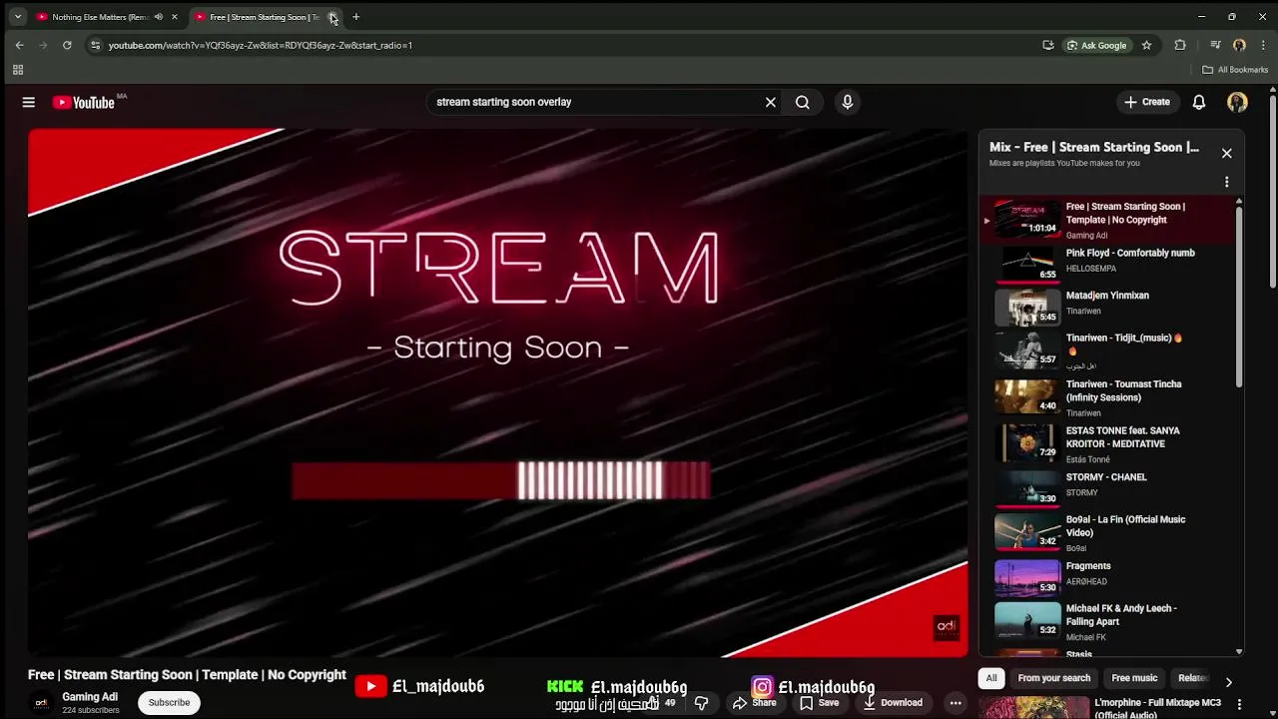Open Chrome extensions puzzle icon

[1180, 45]
